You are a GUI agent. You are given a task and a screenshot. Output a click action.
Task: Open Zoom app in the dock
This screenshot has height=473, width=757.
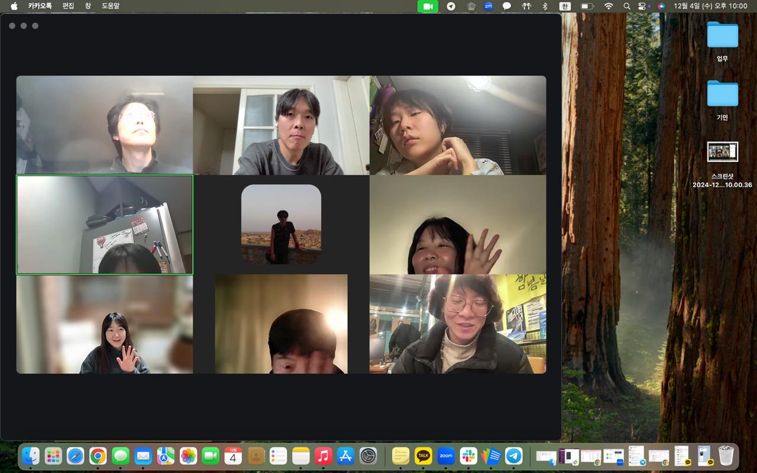(x=446, y=456)
